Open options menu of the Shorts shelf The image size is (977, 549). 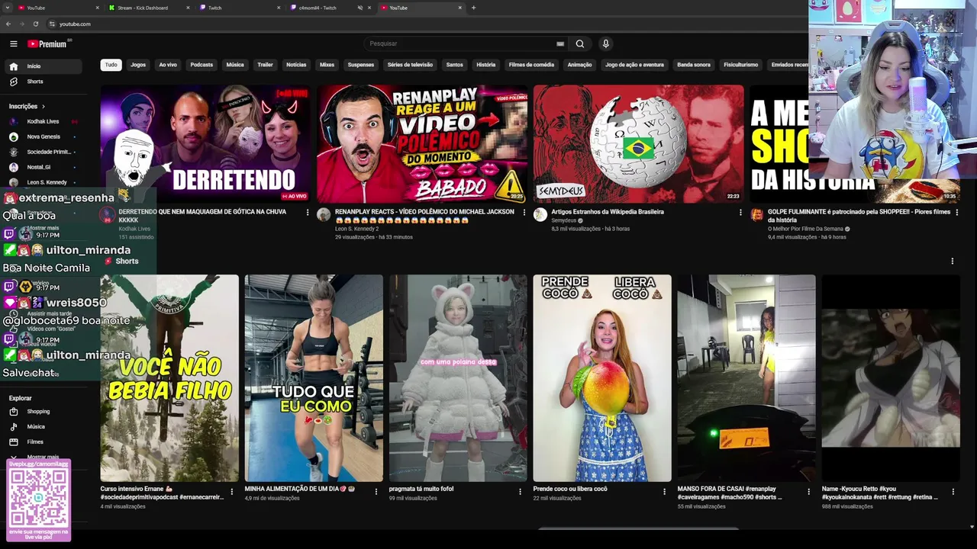[x=952, y=262]
